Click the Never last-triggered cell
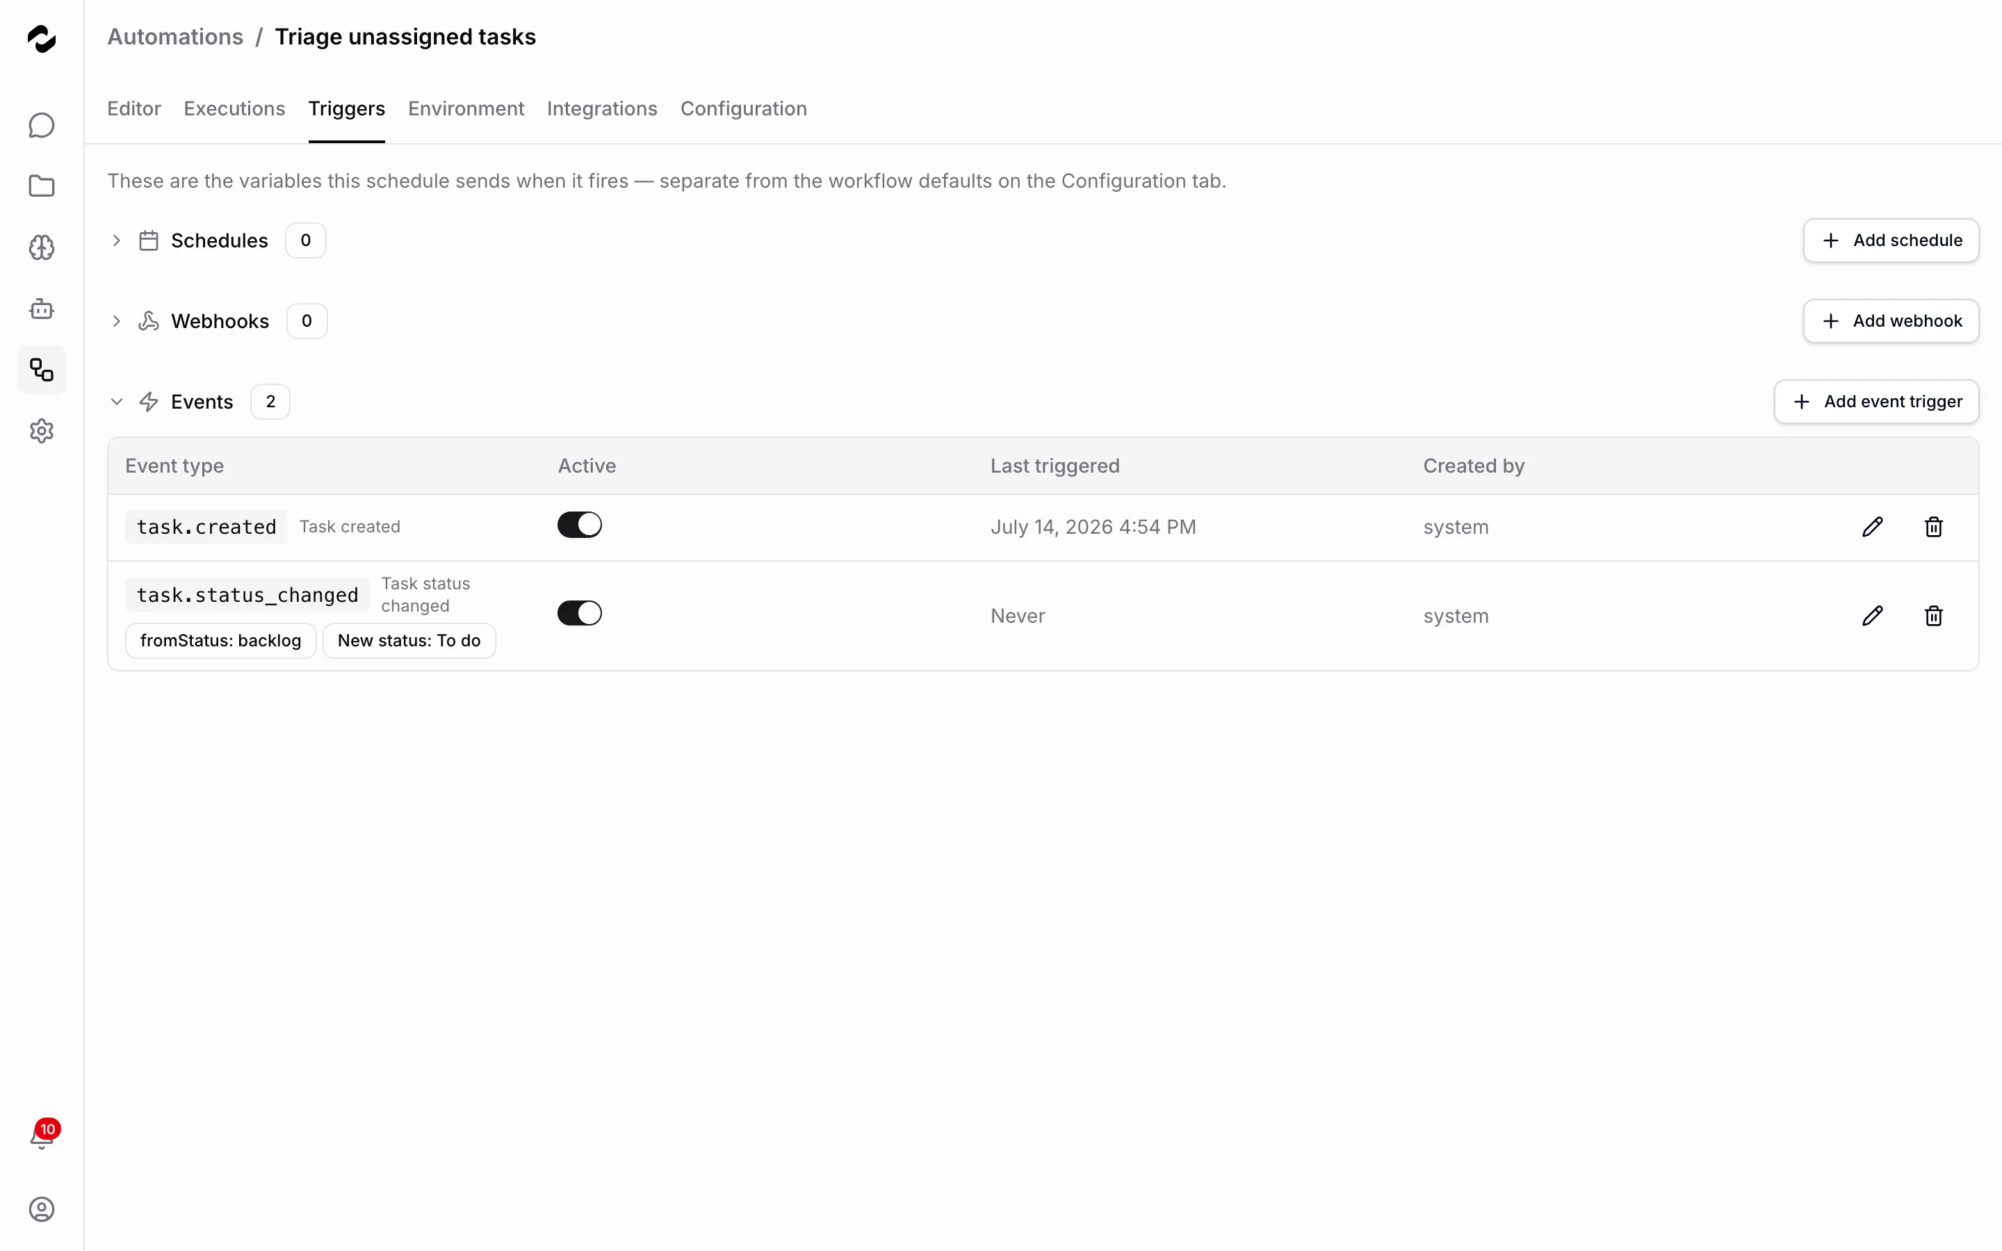 pos(1018,616)
